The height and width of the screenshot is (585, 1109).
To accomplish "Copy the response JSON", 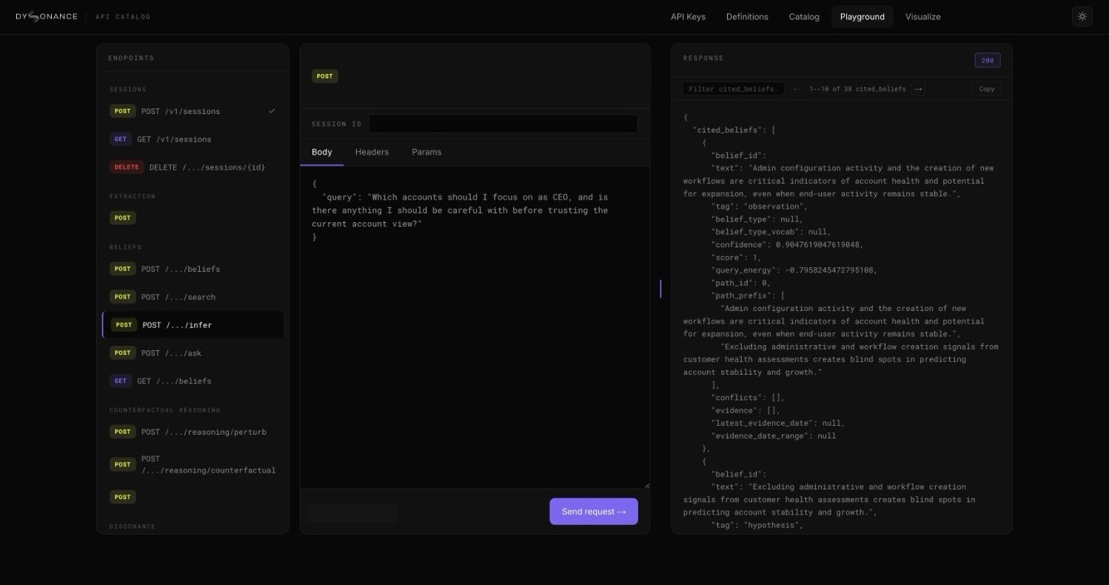I will click(987, 89).
